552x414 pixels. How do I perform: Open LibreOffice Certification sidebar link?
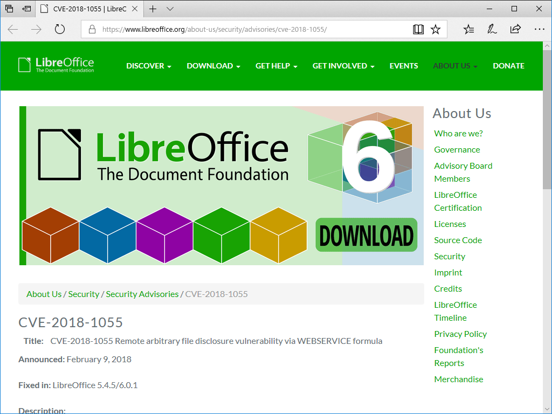pyautogui.click(x=458, y=202)
